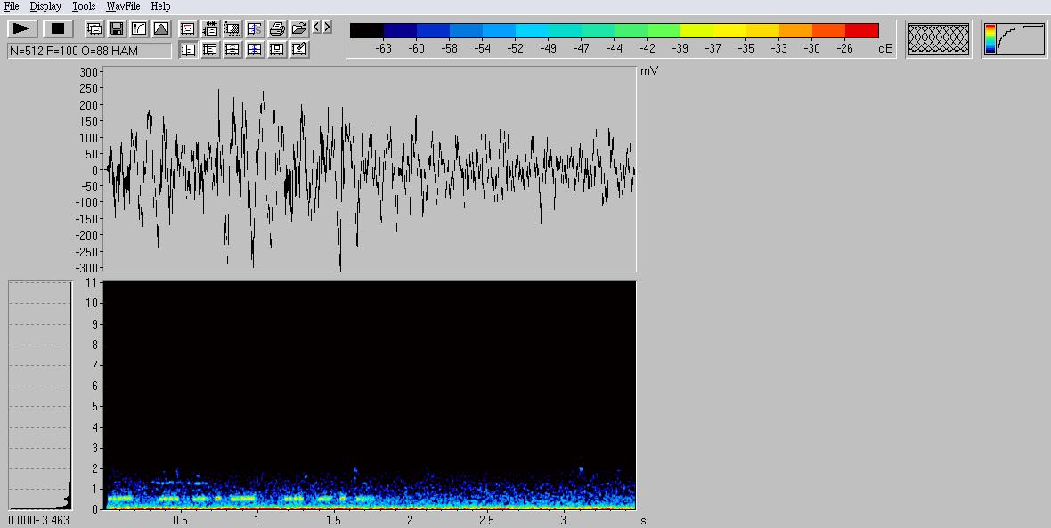Click the color curve mapping button
The width and height of the screenshot is (1051, 528).
pyautogui.click(x=1014, y=39)
